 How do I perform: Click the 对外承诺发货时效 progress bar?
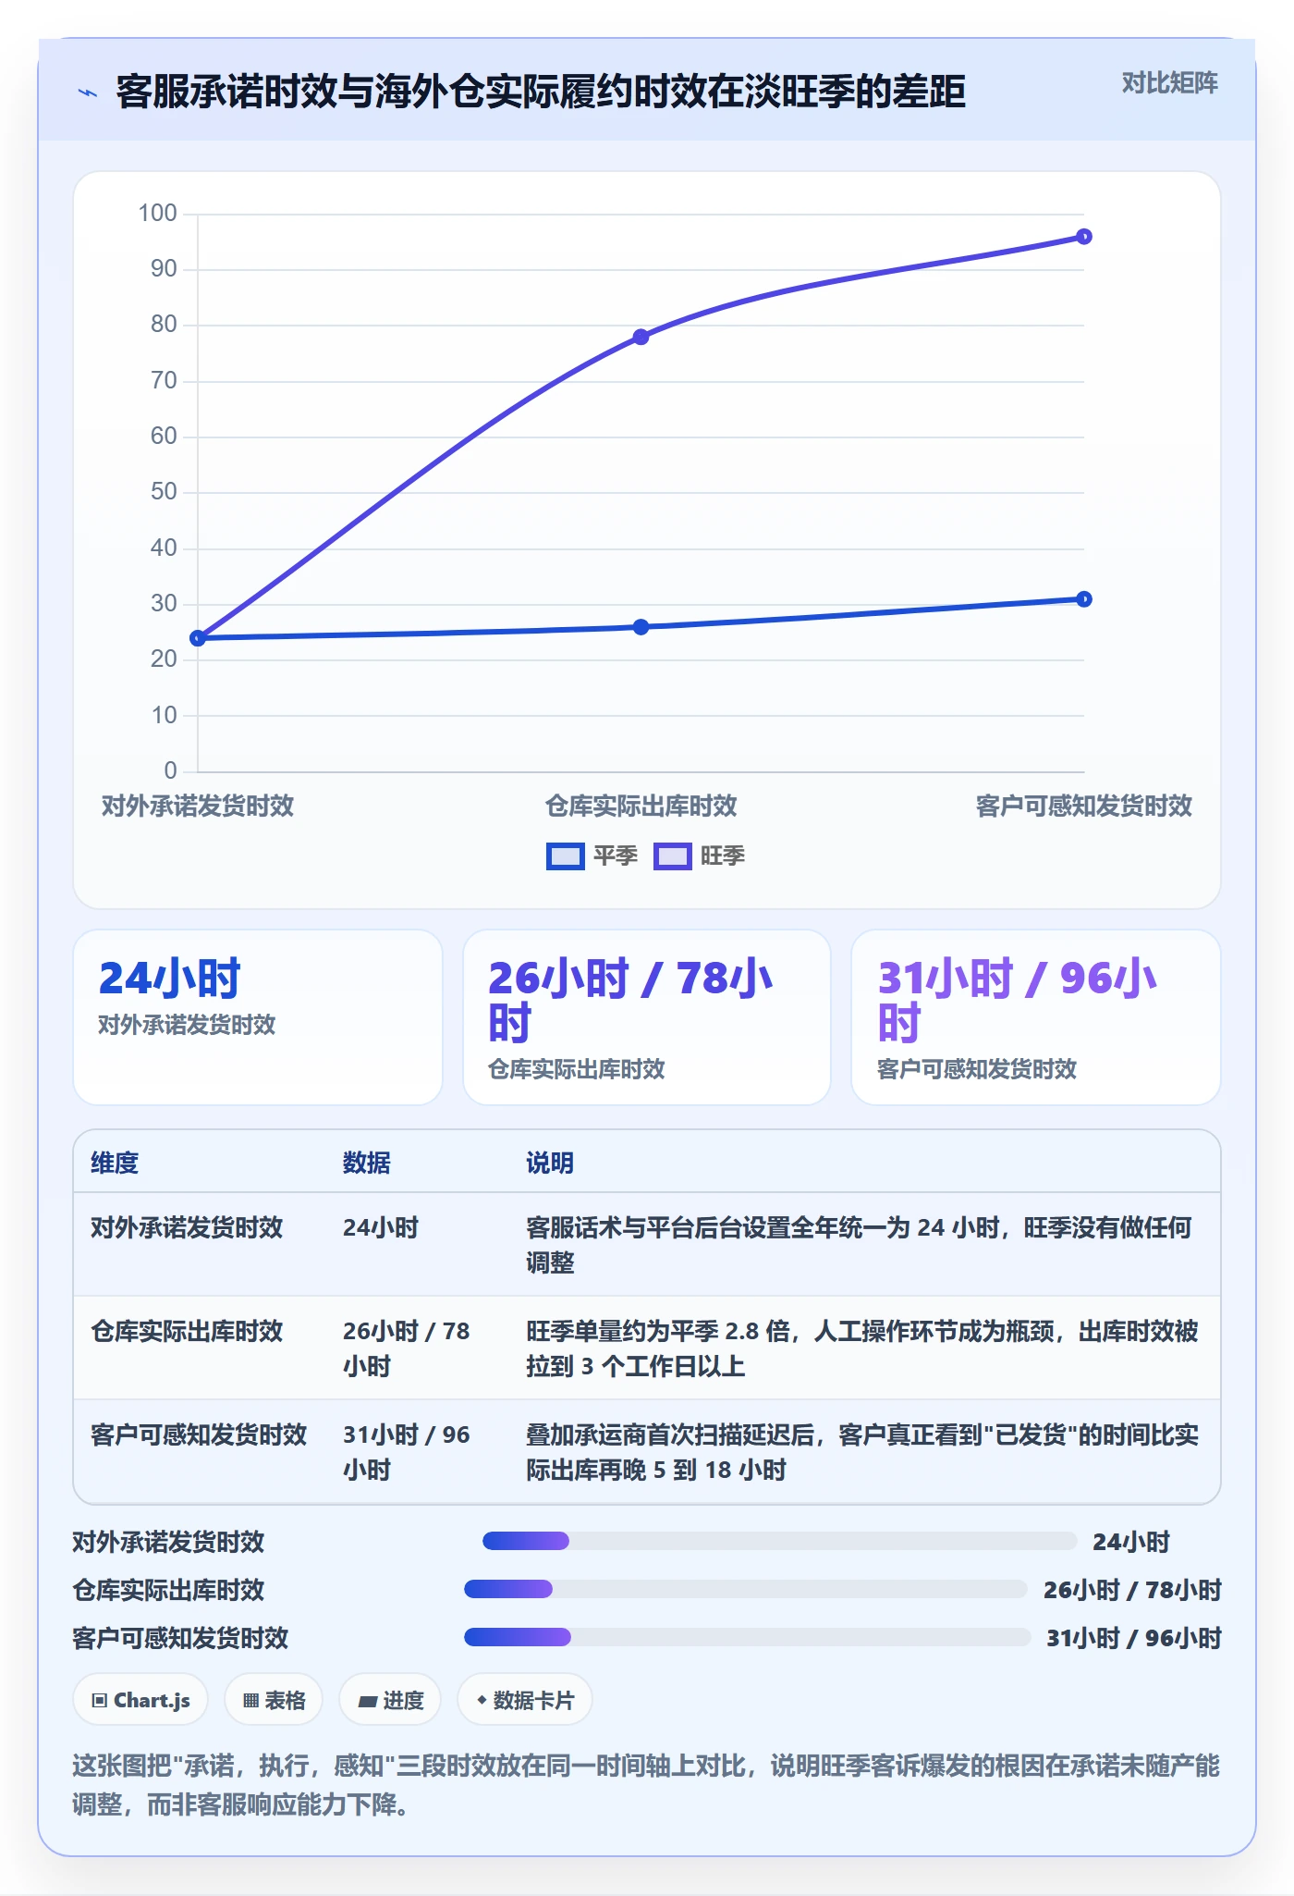pyautogui.click(x=779, y=1541)
